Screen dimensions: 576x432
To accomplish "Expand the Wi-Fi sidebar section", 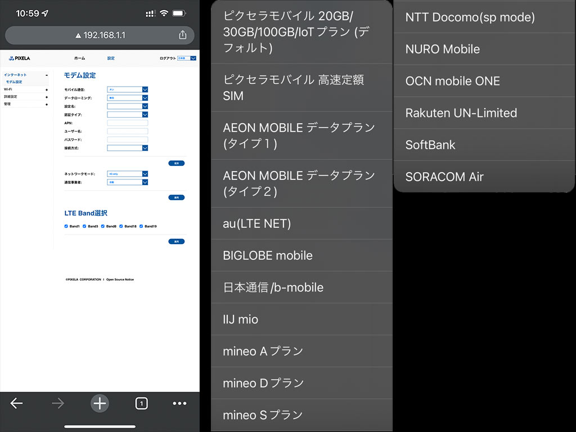I will [x=47, y=89].
